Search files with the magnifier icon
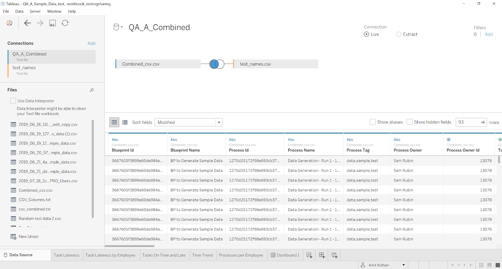 click(x=92, y=90)
